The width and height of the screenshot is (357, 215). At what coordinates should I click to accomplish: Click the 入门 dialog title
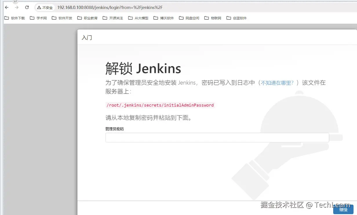87,38
